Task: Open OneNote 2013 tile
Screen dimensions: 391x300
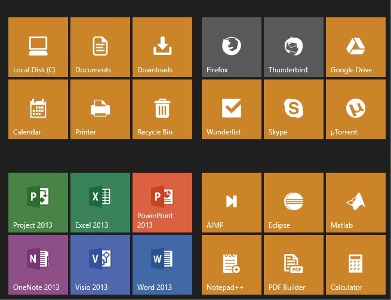Action: tap(38, 265)
